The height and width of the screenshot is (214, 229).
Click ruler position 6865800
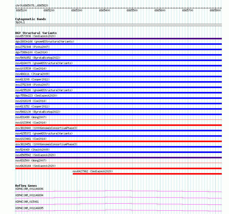point(215,10)
